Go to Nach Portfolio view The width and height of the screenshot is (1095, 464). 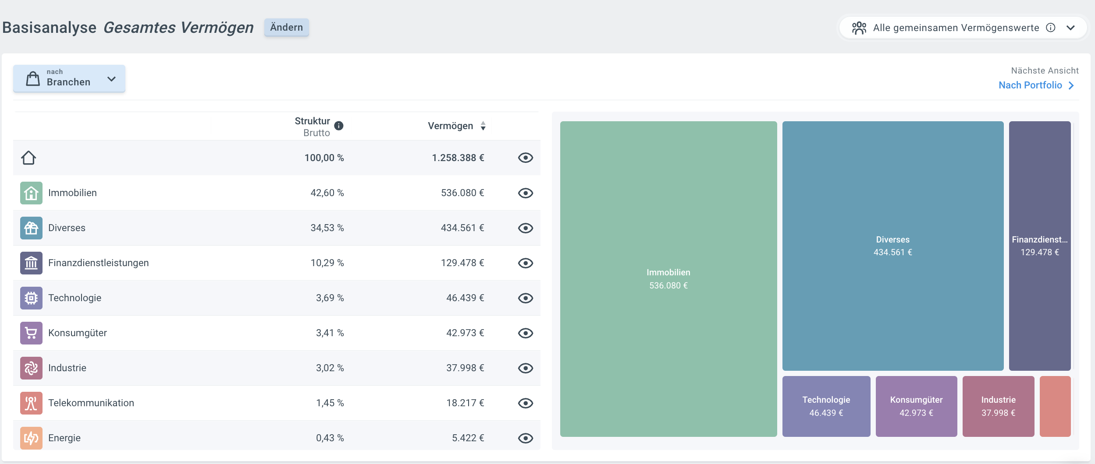click(x=1035, y=85)
